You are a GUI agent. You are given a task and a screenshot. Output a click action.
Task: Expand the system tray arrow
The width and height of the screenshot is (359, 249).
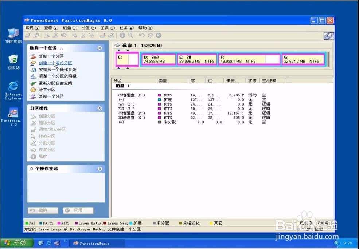pos(337,243)
